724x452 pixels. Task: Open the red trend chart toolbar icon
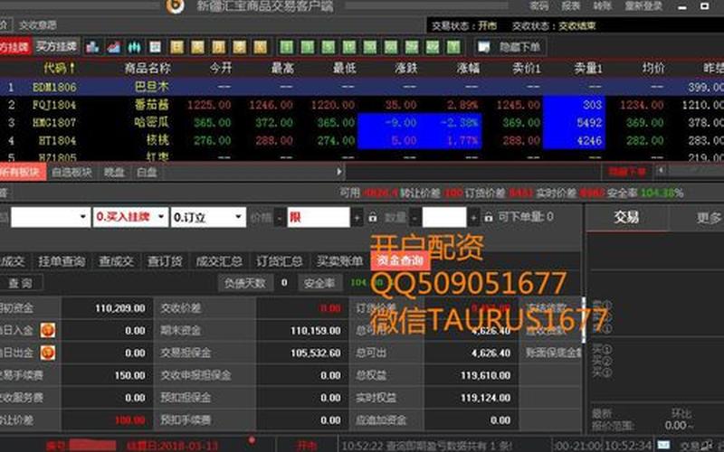pyautogui.click(x=113, y=47)
